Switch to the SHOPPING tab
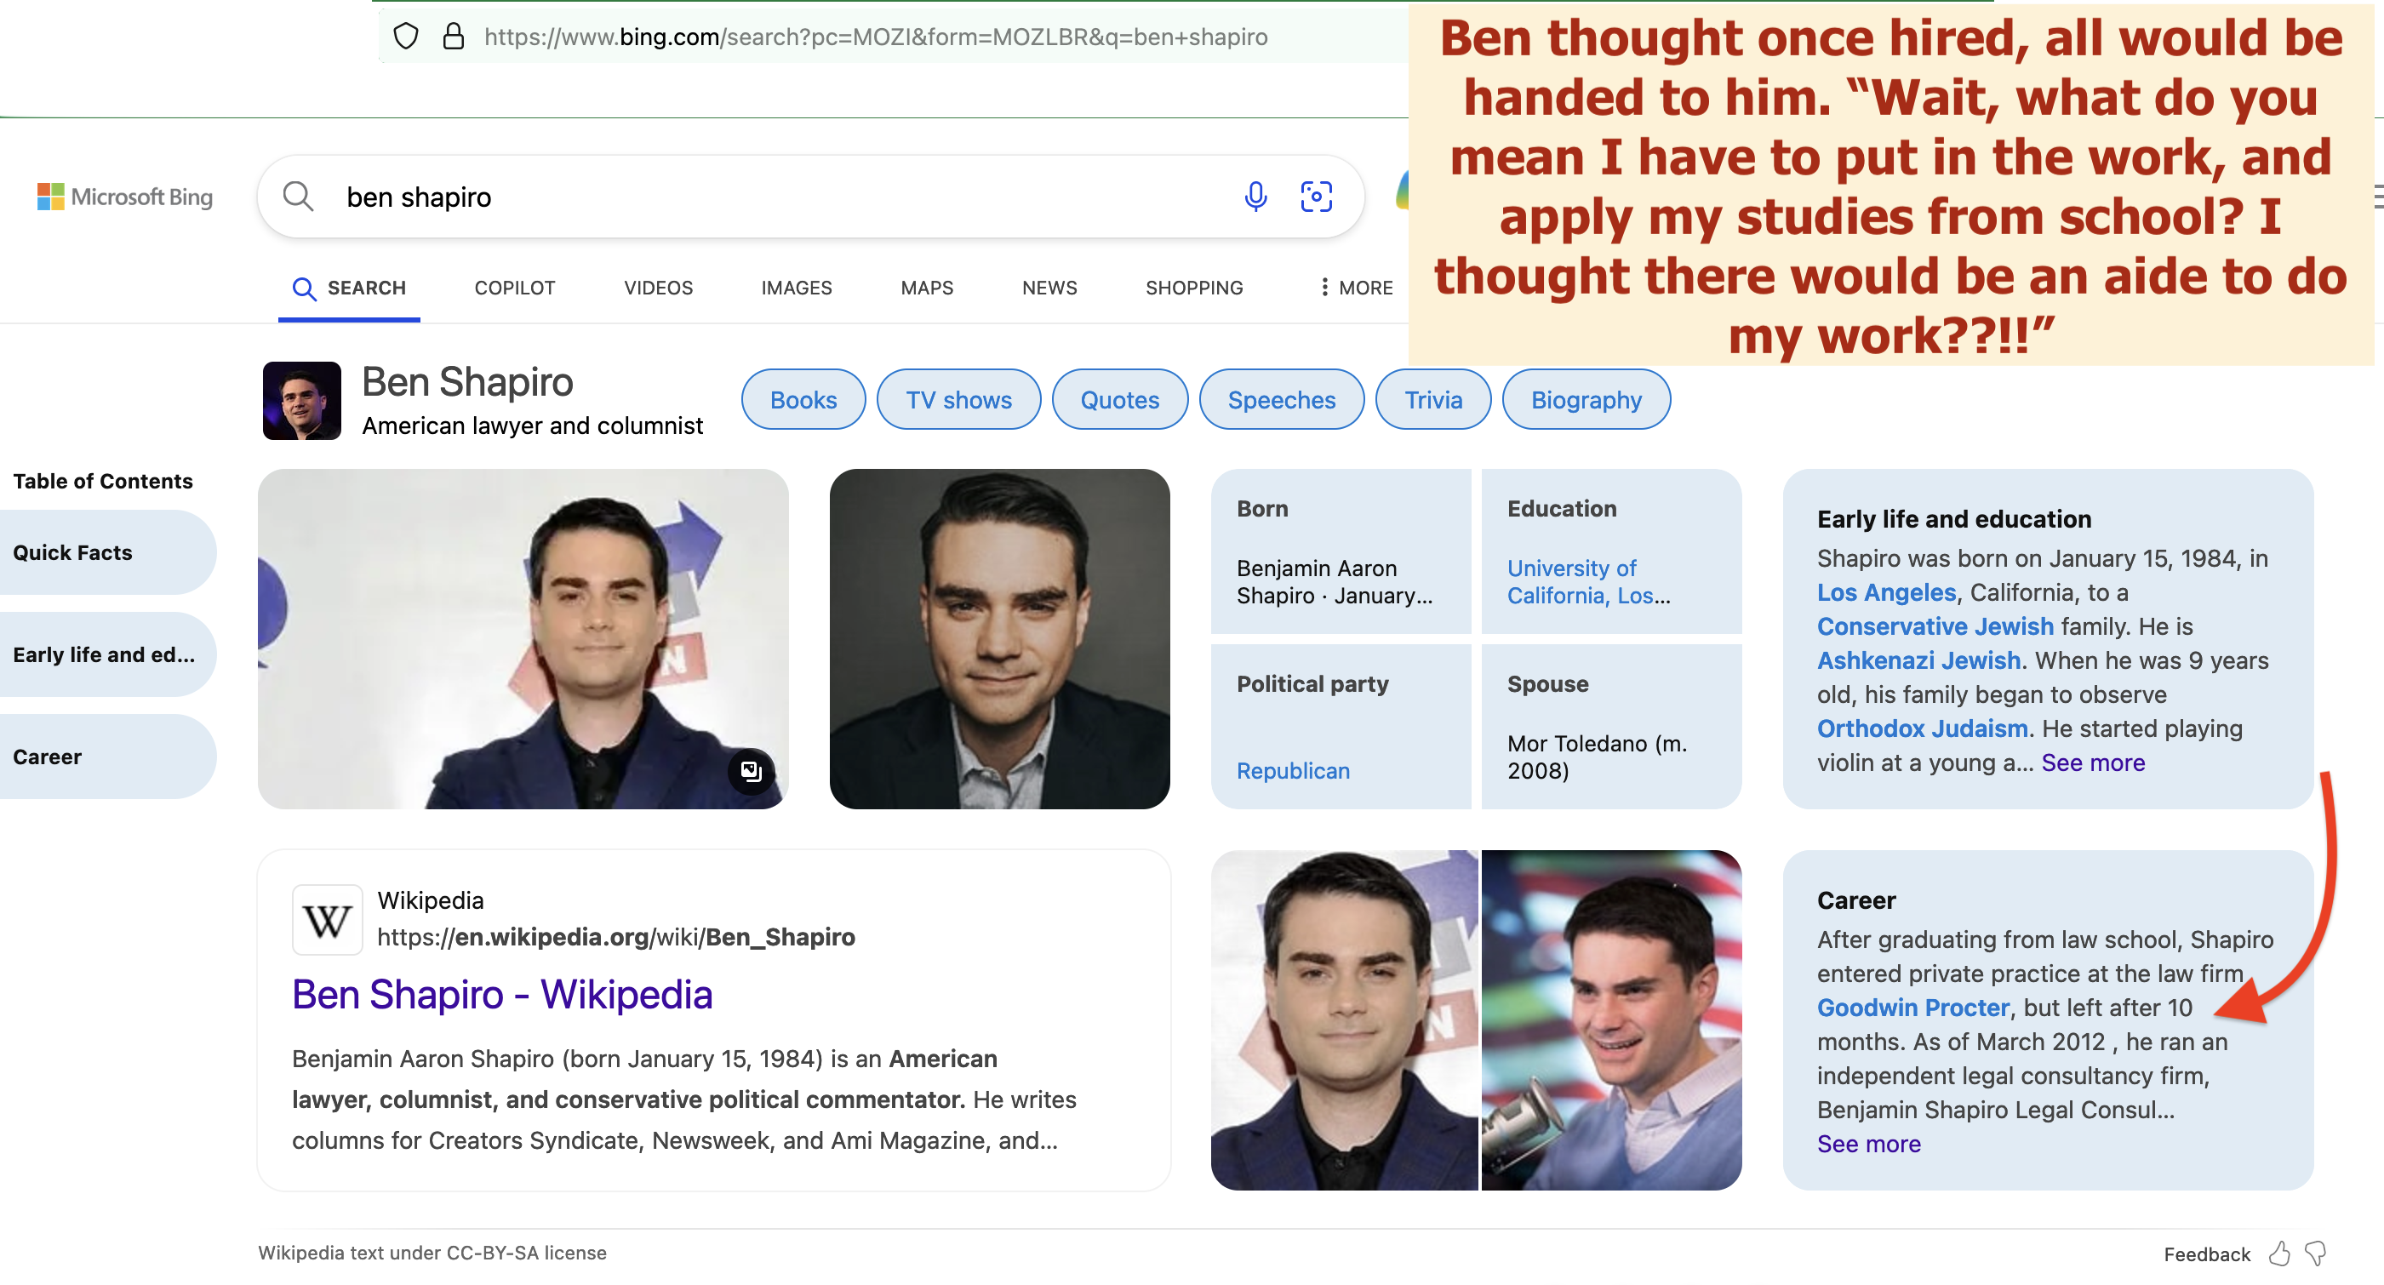Image resolution: width=2384 pixels, height=1285 pixels. [1194, 288]
